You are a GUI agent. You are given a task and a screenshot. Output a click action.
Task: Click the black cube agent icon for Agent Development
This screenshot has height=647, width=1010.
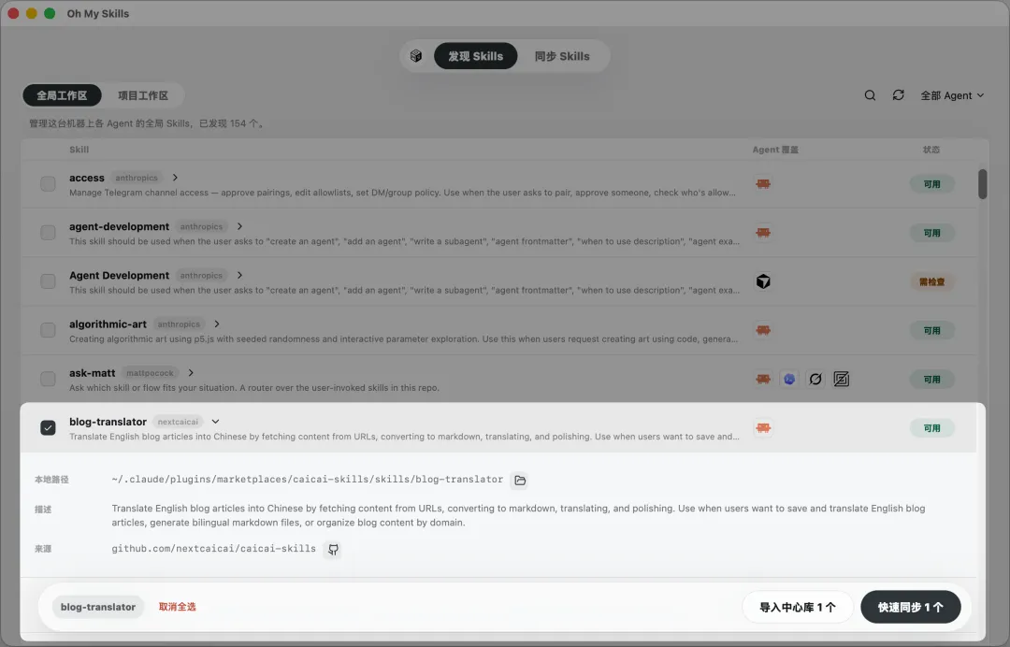coord(763,281)
